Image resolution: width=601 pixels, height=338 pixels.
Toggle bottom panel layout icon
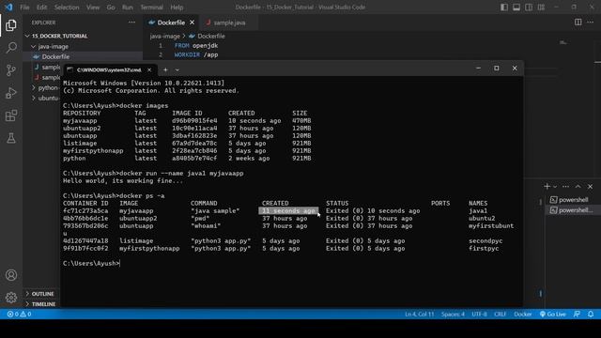[516, 7]
